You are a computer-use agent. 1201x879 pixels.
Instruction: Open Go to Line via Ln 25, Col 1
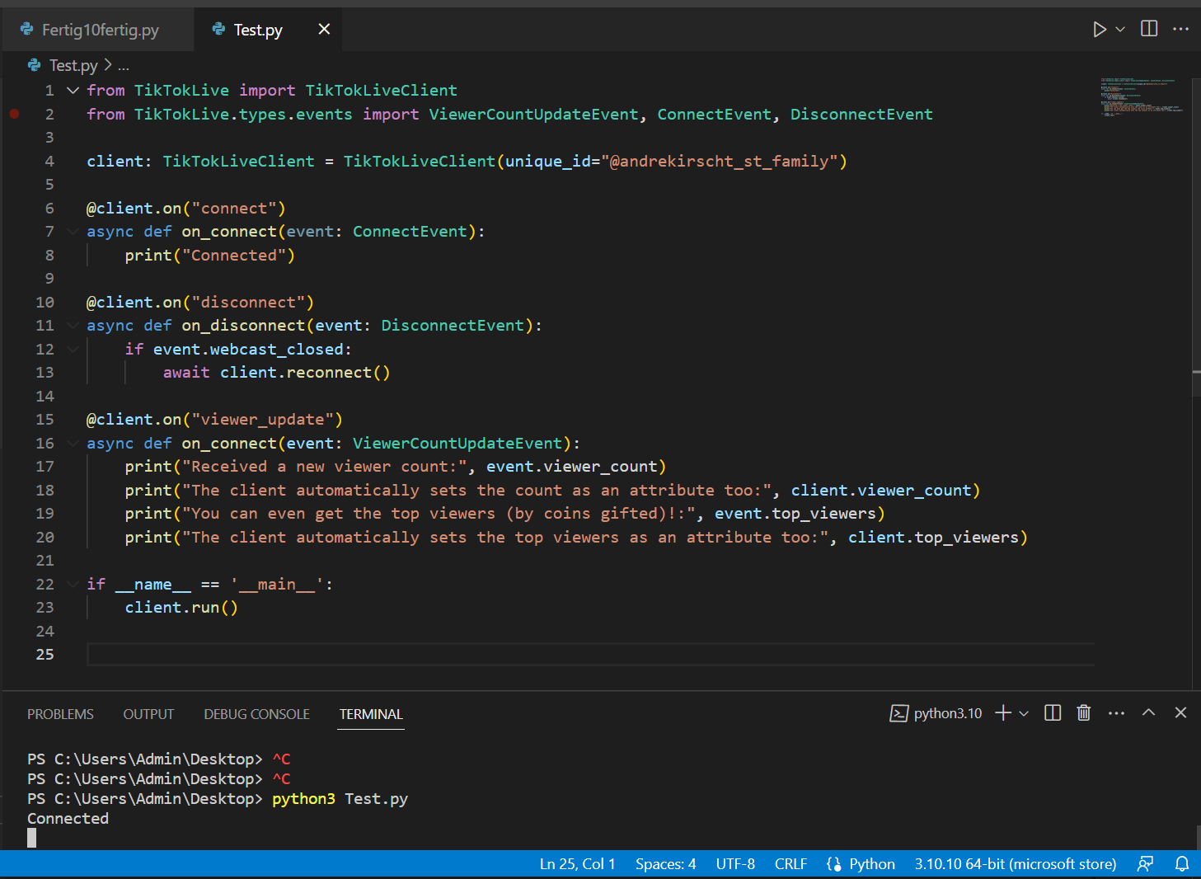pos(577,863)
